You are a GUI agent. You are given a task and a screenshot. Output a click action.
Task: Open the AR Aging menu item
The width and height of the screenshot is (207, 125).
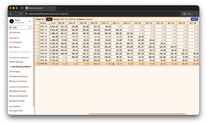click(16, 72)
